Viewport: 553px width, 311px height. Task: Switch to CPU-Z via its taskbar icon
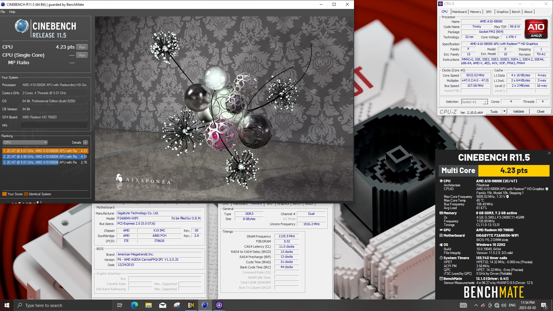click(219, 305)
